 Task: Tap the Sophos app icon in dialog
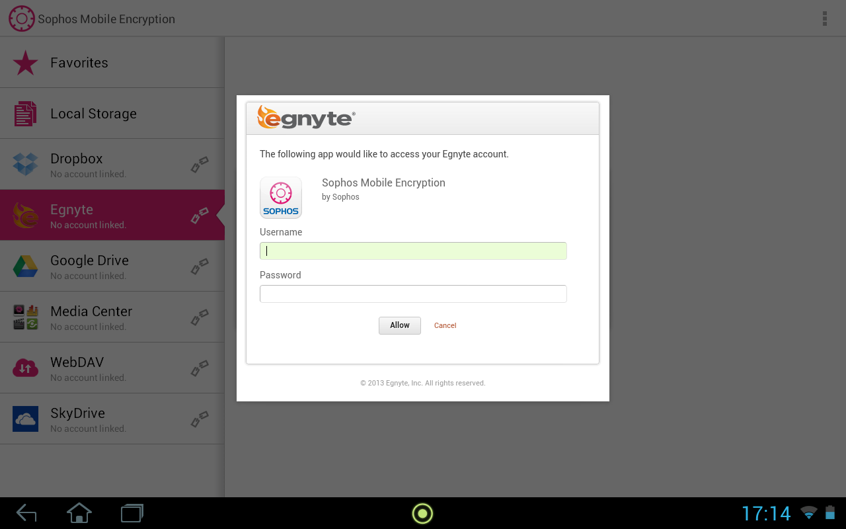(281, 198)
